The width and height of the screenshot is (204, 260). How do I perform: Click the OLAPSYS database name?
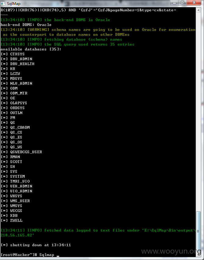(19, 103)
